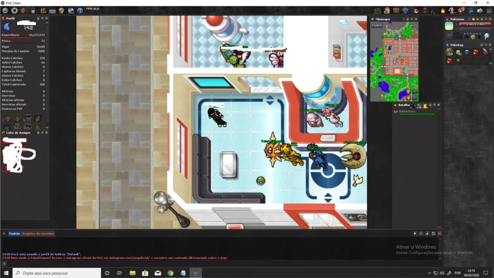
Task: Click the Butterfree green health bar
Action: click(417, 114)
